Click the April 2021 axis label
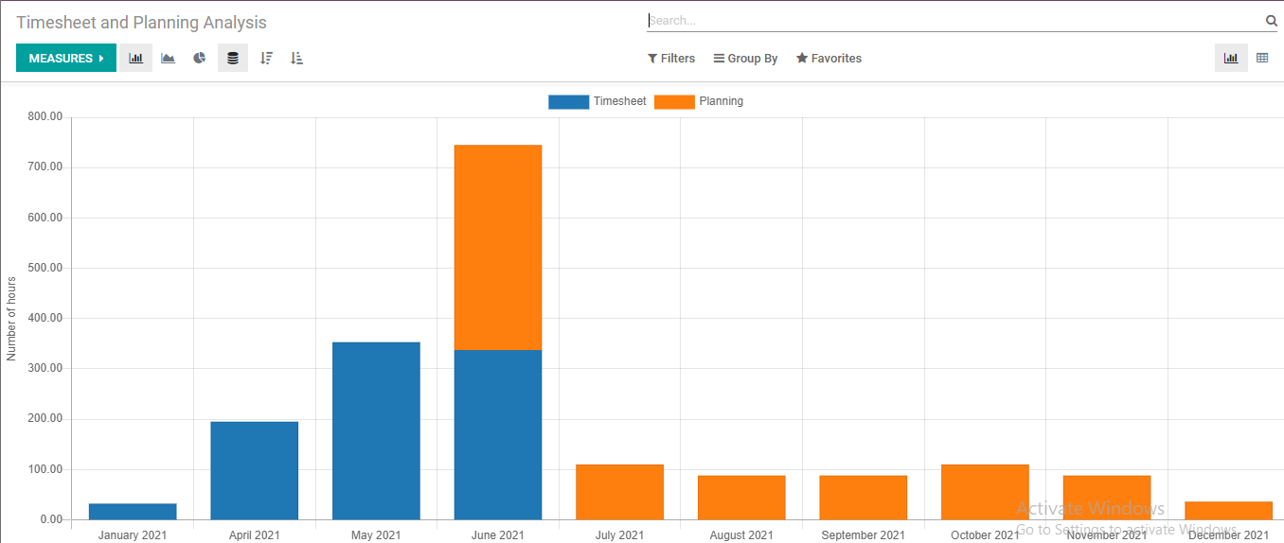This screenshot has width=1284, height=543. (255, 535)
